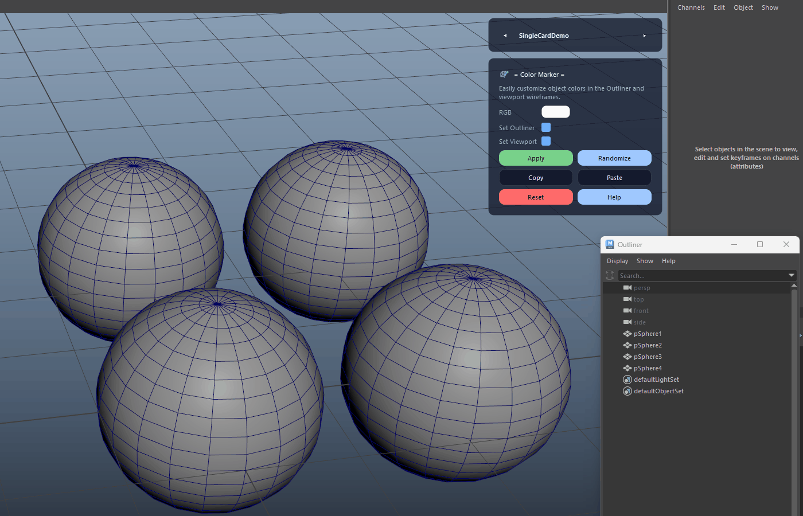Select the front camera label in Outliner

[x=641, y=311]
